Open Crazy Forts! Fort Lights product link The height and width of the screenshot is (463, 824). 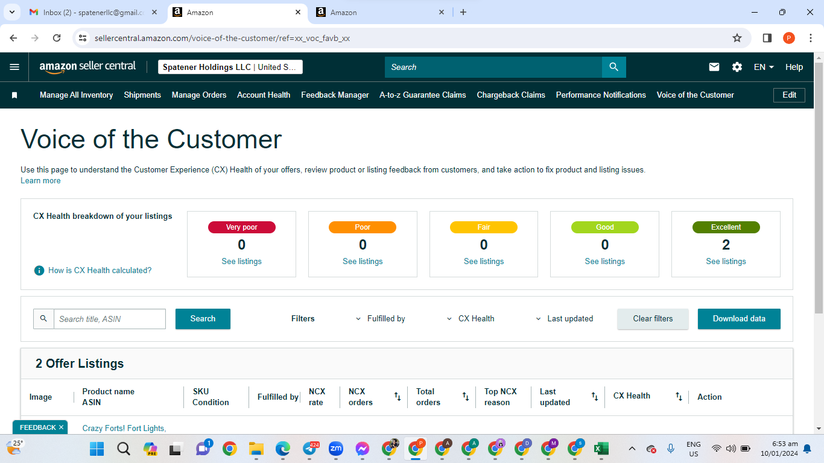(x=124, y=428)
